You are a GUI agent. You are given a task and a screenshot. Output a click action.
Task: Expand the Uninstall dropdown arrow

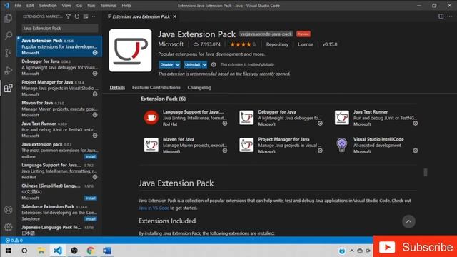[204, 65]
